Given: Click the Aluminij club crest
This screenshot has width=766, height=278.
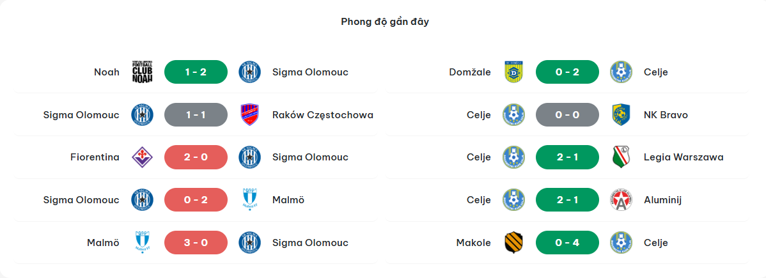Looking at the screenshot, I should pos(621,200).
